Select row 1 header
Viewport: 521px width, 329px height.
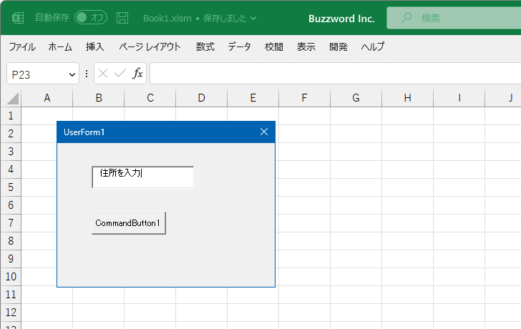click(11, 116)
